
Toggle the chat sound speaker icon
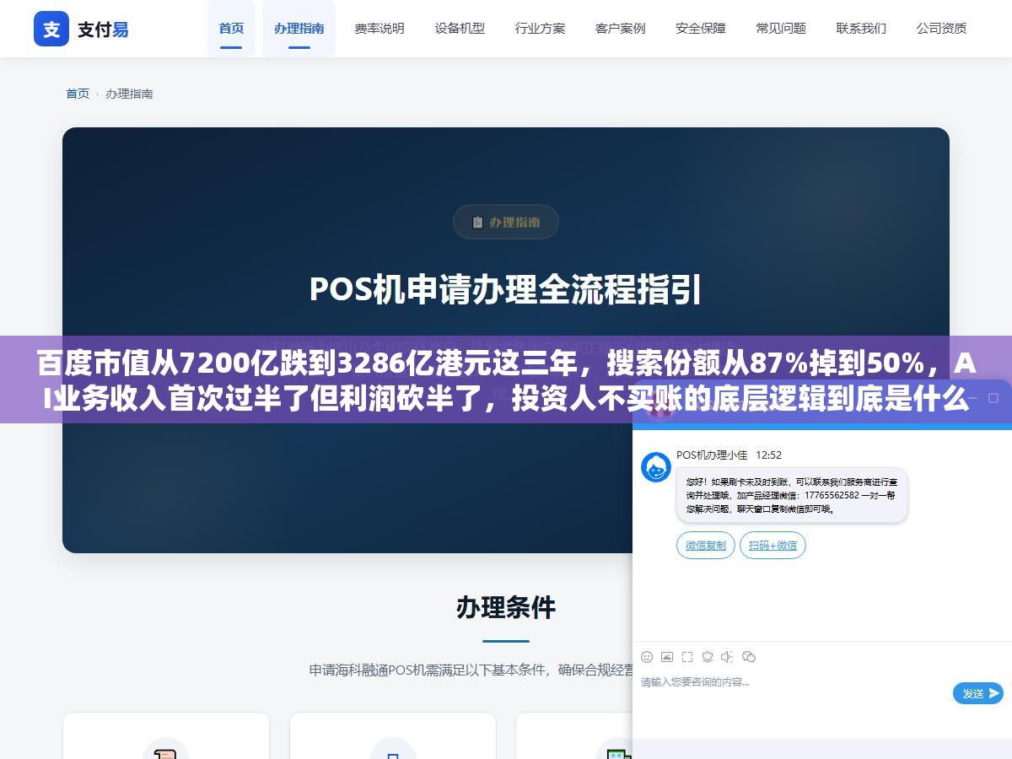point(727,656)
